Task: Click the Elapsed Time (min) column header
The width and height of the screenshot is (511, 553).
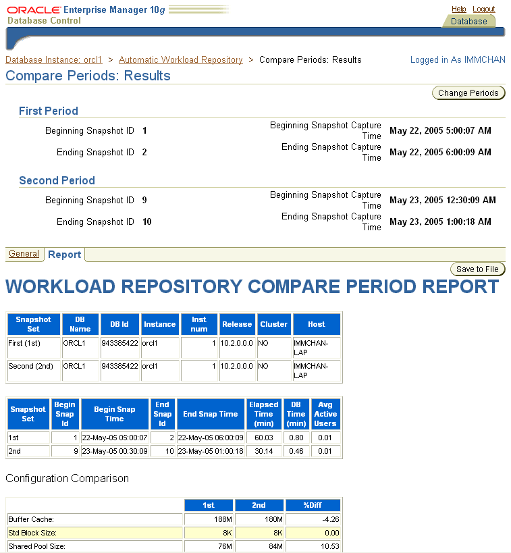Action: click(x=263, y=414)
